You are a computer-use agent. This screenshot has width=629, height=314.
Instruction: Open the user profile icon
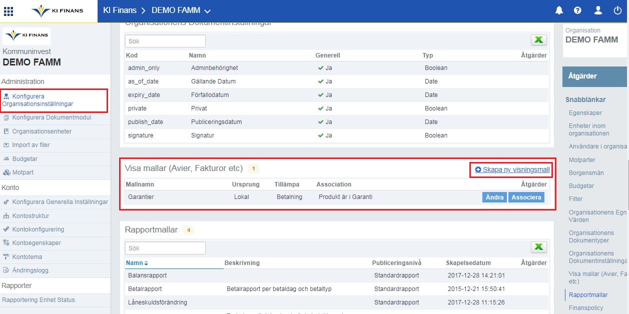tap(597, 10)
